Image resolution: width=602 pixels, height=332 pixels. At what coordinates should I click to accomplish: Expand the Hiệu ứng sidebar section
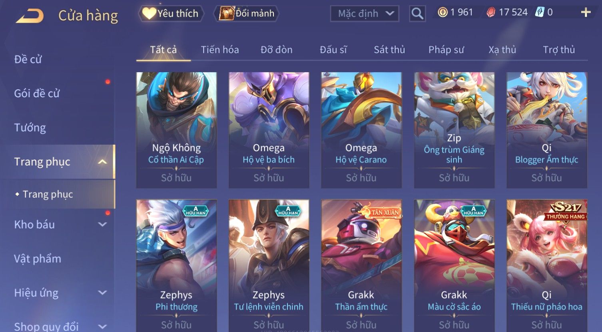coord(102,293)
